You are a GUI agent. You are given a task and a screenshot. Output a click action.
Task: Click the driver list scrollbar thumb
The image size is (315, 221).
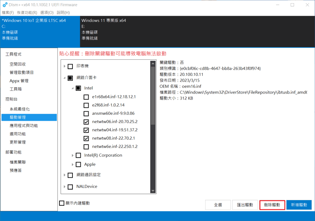[153, 96]
